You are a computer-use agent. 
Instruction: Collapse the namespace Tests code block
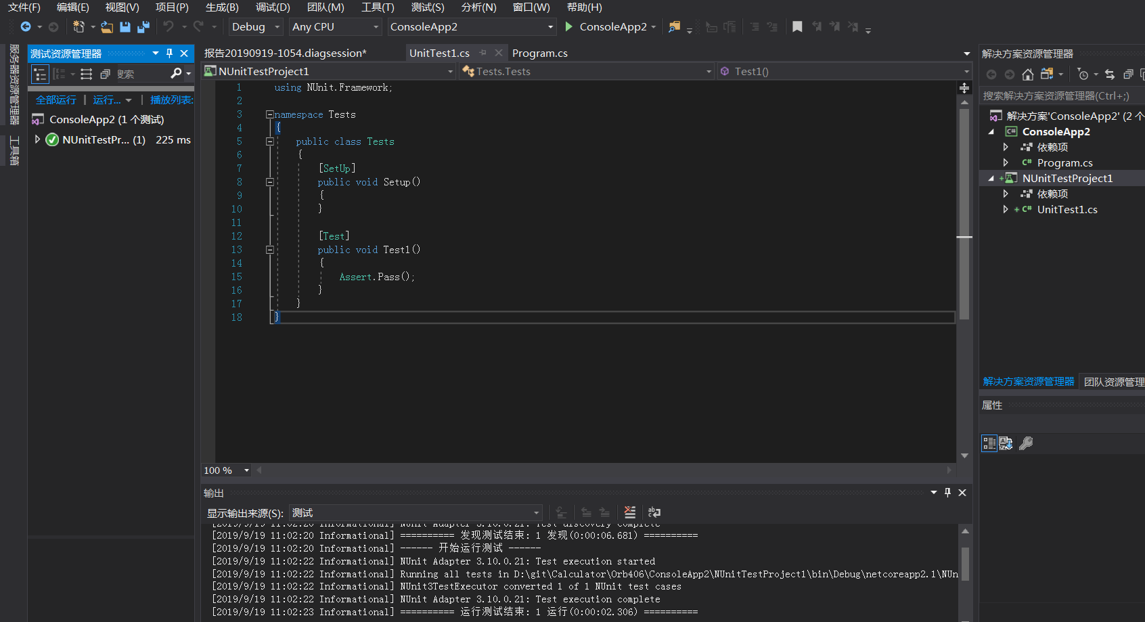pos(269,114)
